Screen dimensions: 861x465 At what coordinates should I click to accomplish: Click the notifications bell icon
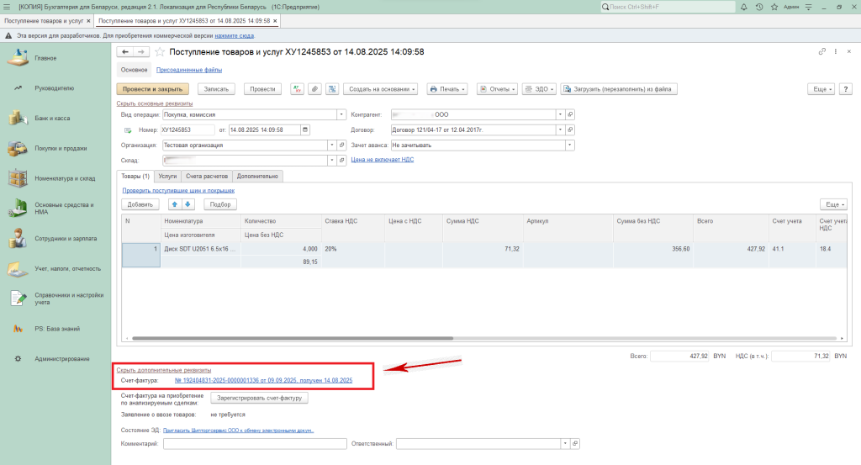tap(744, 7)
